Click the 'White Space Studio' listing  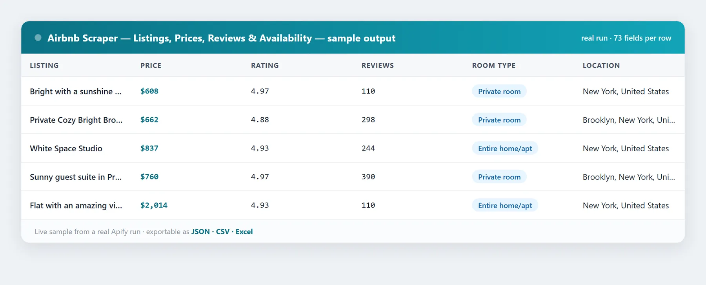[x=66, y=148]
